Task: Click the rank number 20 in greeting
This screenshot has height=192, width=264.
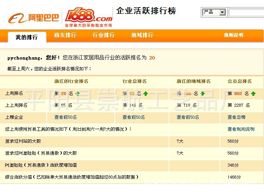Action: point(152,58)
